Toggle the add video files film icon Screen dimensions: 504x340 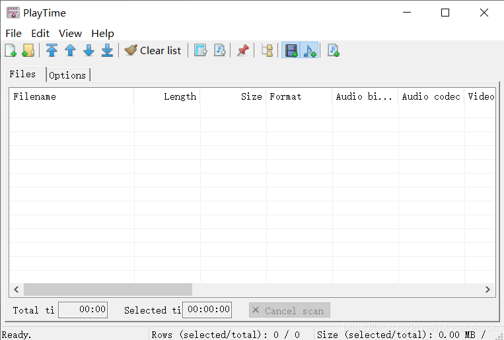291,50
